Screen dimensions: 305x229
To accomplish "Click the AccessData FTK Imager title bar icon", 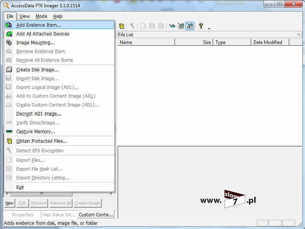I will tap(6, 5).
